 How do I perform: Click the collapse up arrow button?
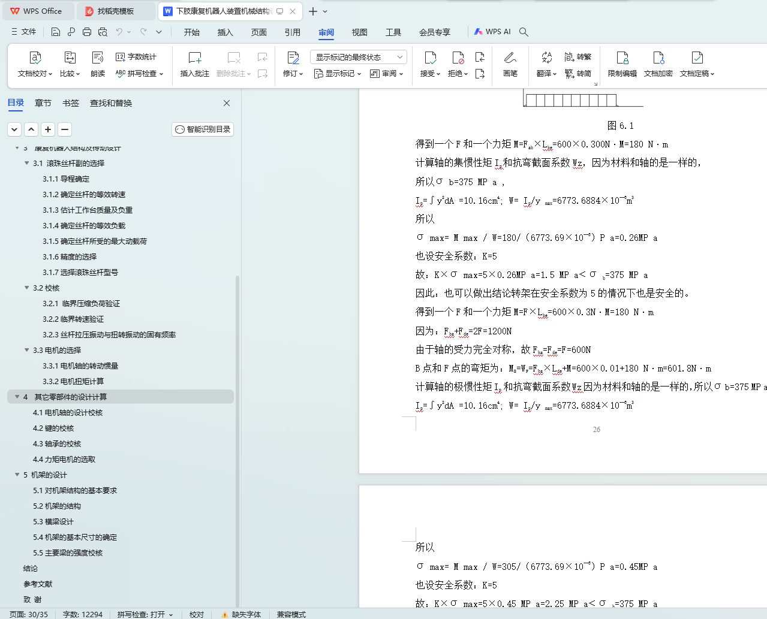click(31, 129)
